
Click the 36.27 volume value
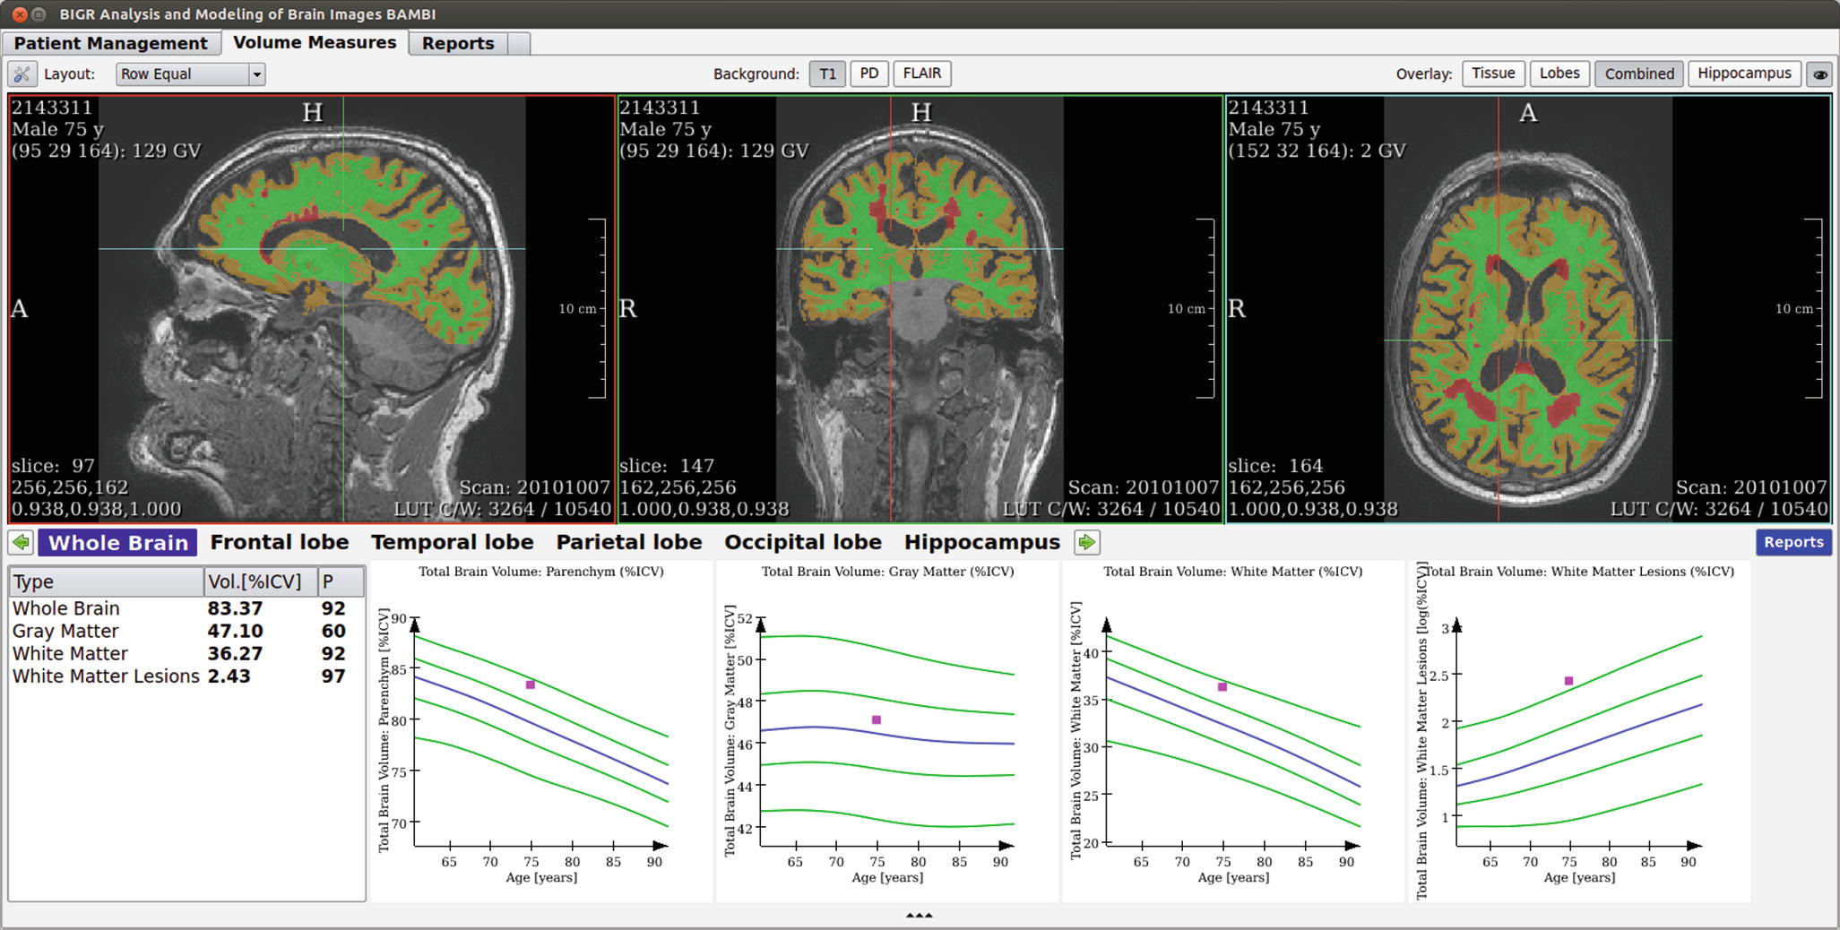pyautogui.click(x=235, y=654)
